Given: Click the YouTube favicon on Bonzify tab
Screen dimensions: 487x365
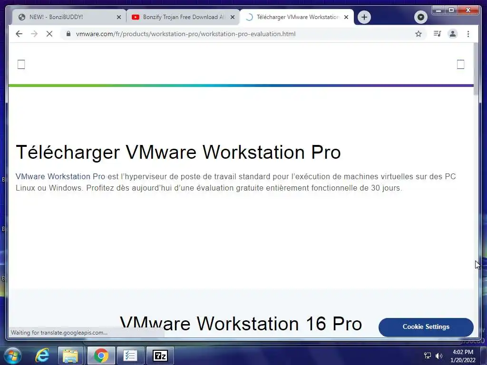Looking at the screenshot, I should pyautogui.click(x=136, y=17).
